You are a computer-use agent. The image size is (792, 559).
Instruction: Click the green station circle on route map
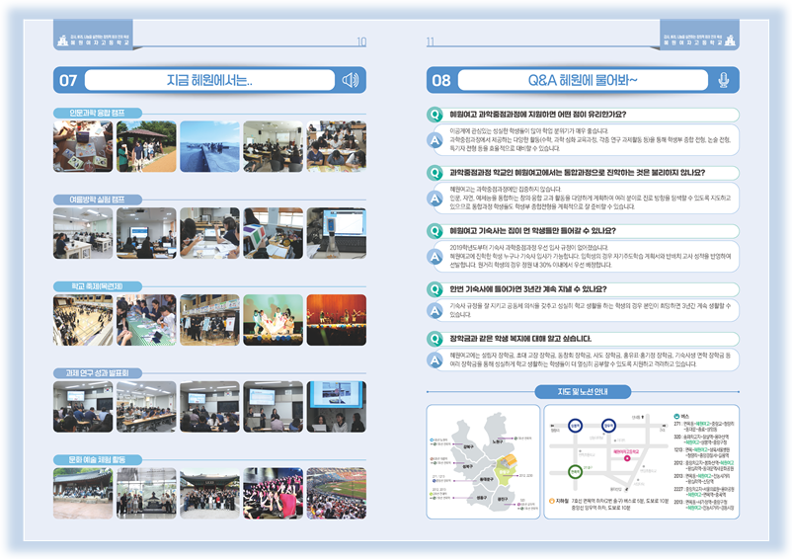click(x=573, y=470)
